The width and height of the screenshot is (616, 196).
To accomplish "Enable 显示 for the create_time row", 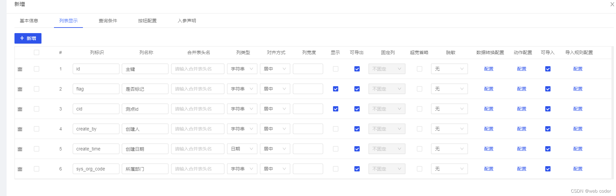I will click(336, 149).
